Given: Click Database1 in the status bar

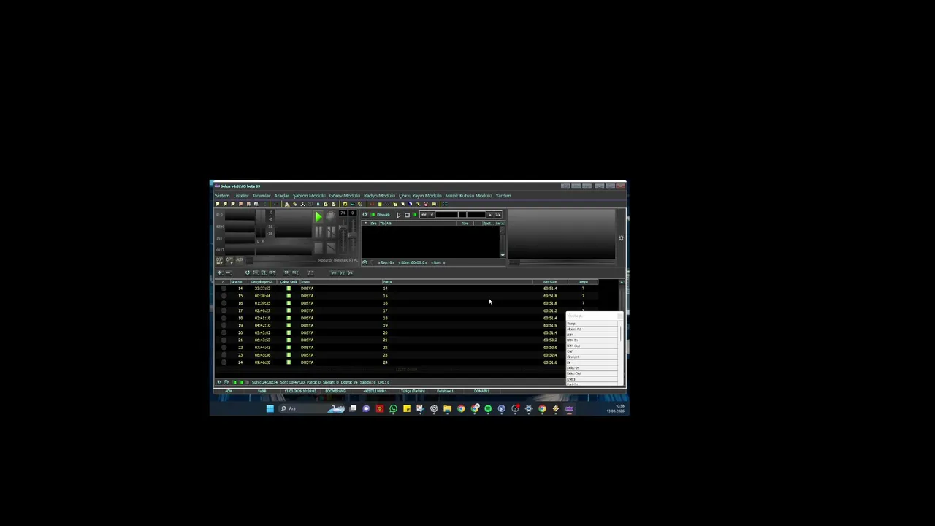Looking at the screenshot, I should [445, 391].
